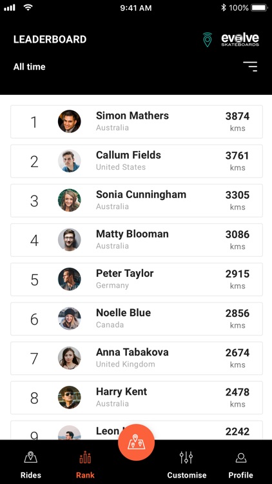This screenshot has height=484, width=272.
Task: Tap Noelle Blue's avatar picture
Action: (x=70, y=319)
